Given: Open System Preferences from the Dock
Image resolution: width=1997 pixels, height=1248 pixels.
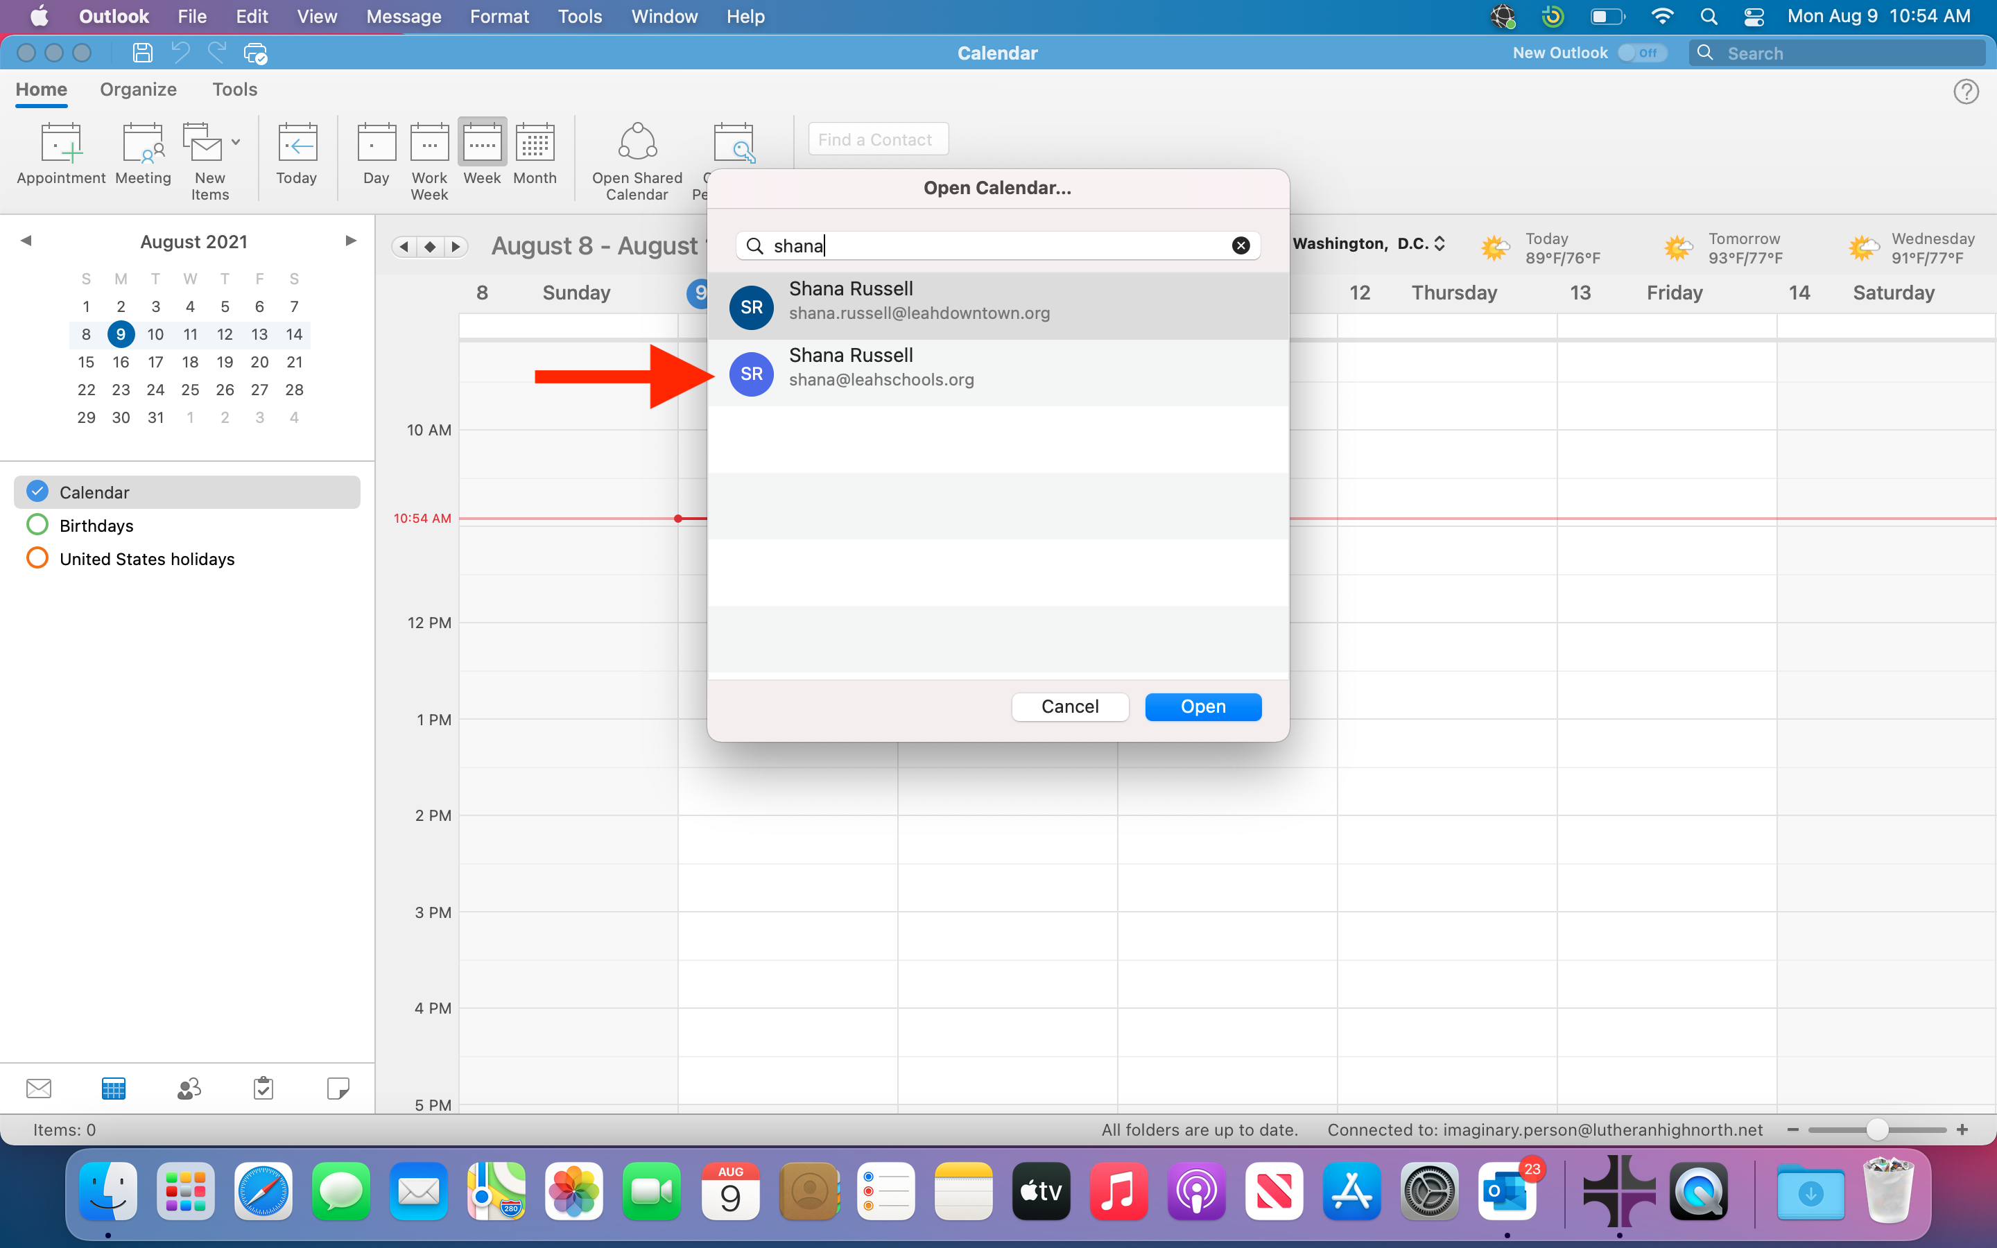Looking at the screenshot, I should click(x=1428, y=1191).
